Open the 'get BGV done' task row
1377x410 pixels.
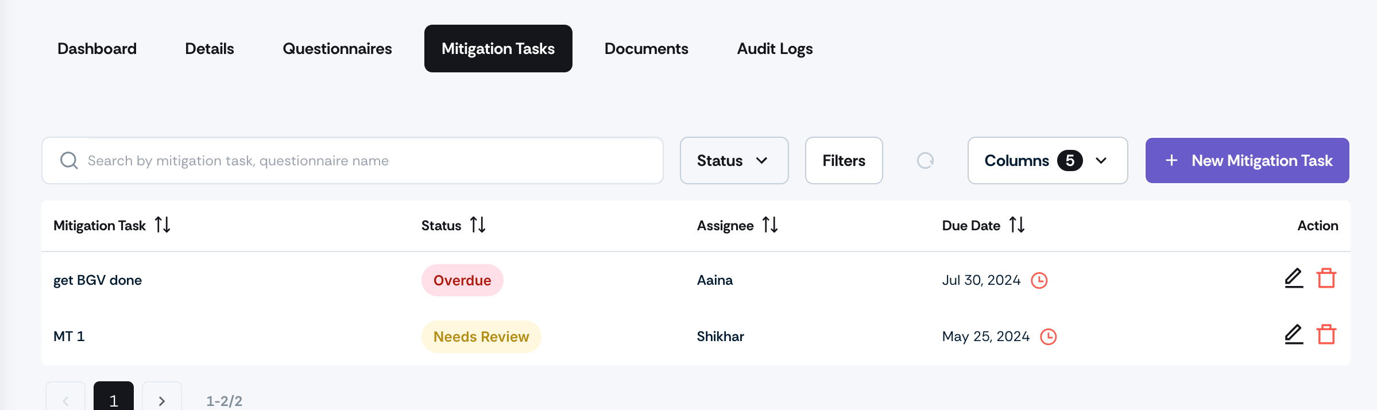(x=695, y=280)
